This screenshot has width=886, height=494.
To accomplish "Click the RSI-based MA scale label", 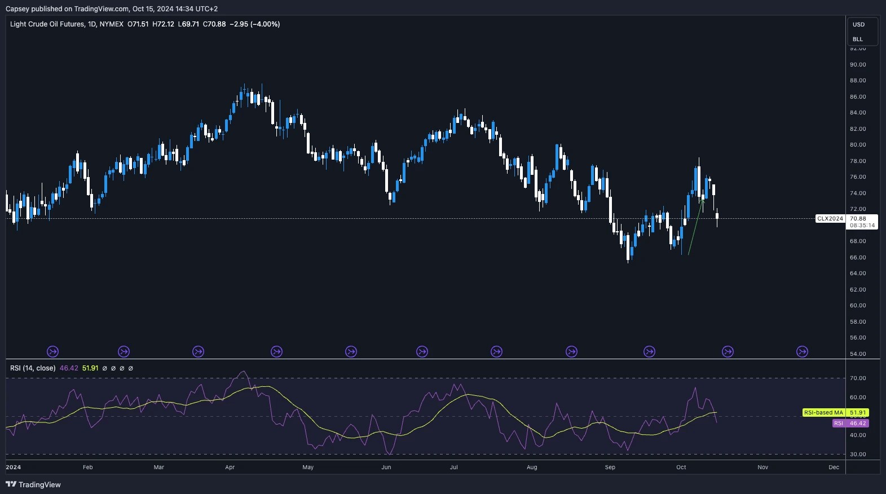I will (823, 413).
